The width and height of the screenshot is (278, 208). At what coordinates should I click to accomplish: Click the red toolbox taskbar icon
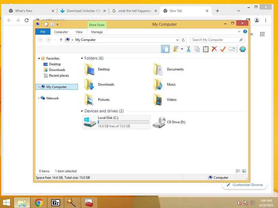click(x=89, y=203)
